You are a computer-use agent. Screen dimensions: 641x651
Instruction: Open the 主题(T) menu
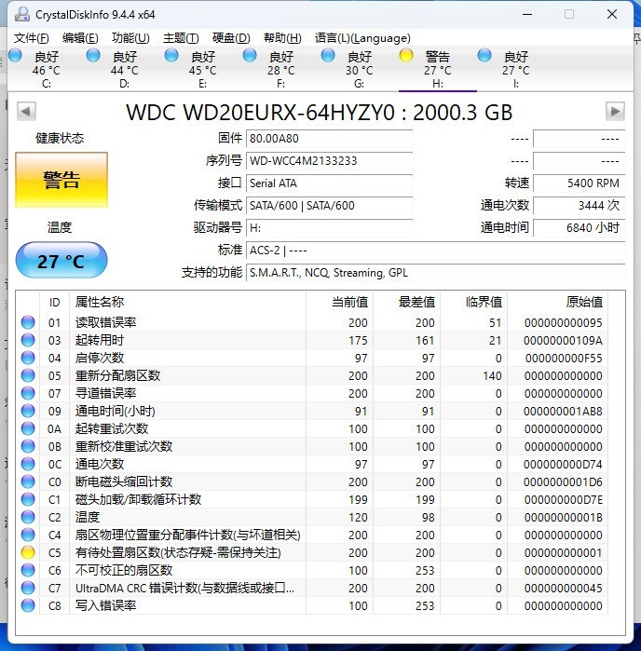(x=181, y=38)
